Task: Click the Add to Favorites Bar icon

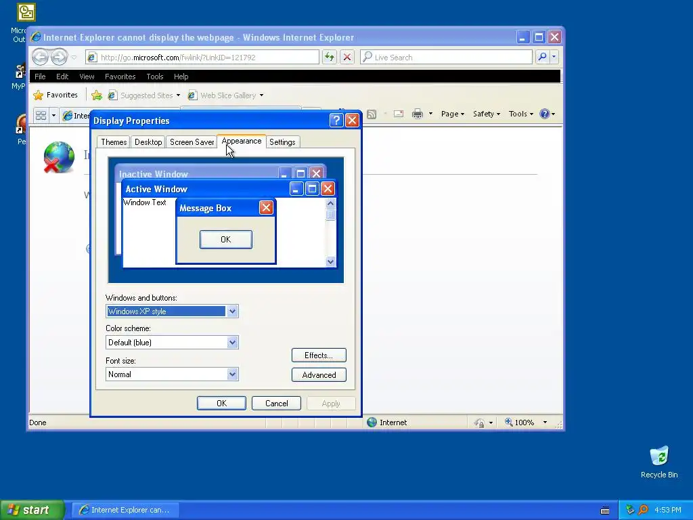Action: 96,95
